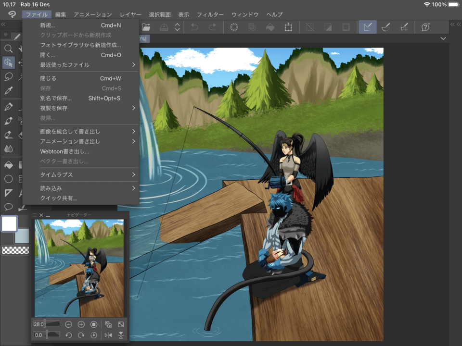Click クイック共有... in the File menu

pyautogui.click(x=58, y=198)
